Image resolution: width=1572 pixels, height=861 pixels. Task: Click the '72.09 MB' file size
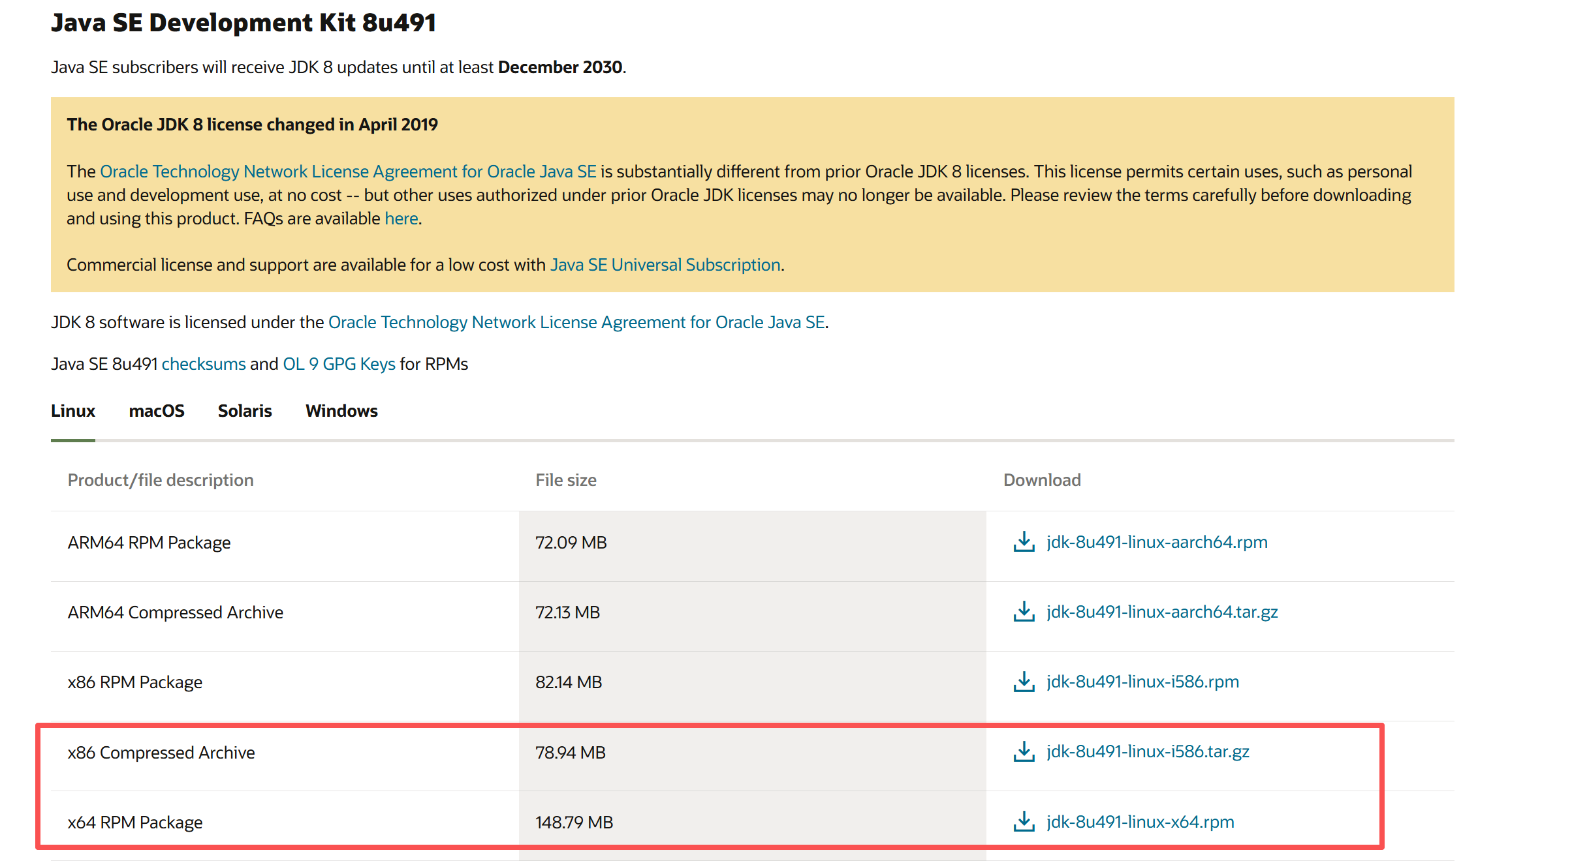pyautogui.click(x=571, y=543)
